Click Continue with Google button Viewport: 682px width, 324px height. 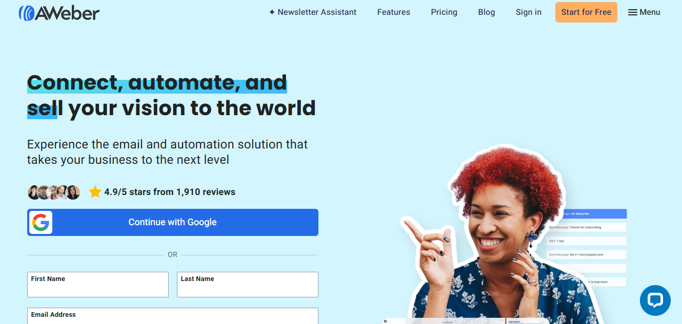pos(173,222)
